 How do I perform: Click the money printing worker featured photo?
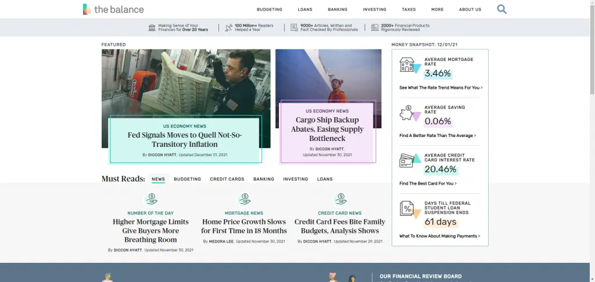coord(186,82)
